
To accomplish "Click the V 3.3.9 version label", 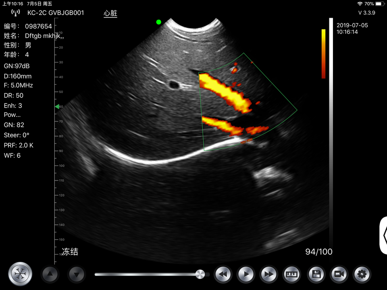I will click(x=367, y=13).
